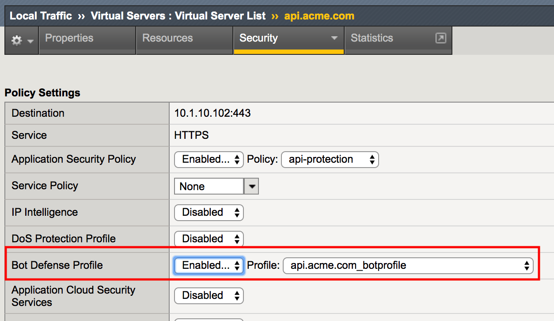Open the Application Security Policy Enabled dropdown

point(209,160)
